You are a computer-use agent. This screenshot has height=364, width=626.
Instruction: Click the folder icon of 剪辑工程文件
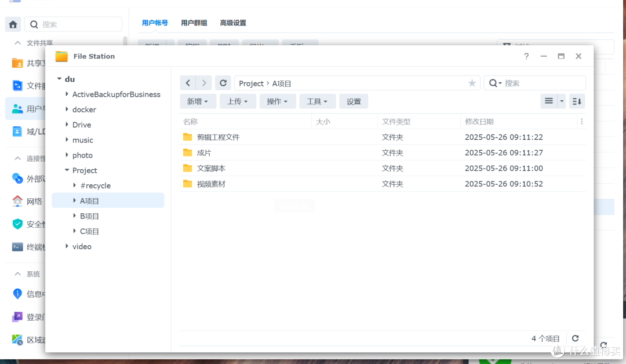coord(187,137)
